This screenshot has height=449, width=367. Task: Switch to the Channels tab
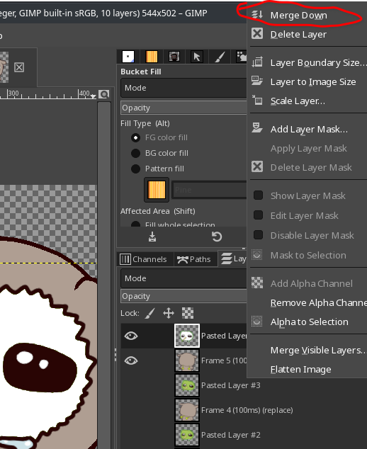(145, 259)
